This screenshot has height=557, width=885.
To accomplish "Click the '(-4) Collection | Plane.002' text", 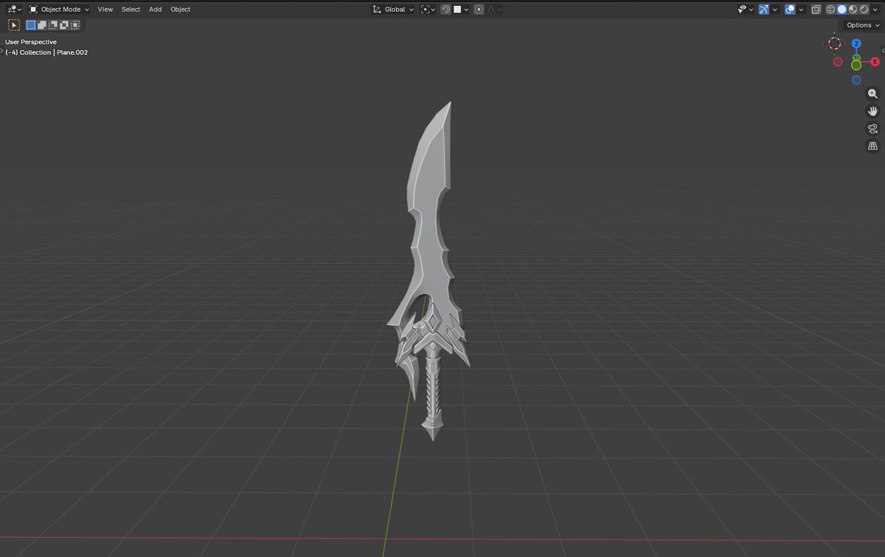I will 46,52.
